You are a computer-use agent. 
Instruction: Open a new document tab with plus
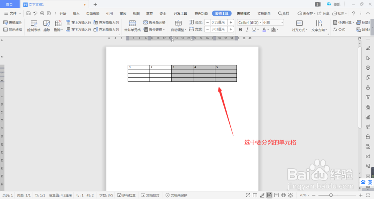tap(95, 4)
